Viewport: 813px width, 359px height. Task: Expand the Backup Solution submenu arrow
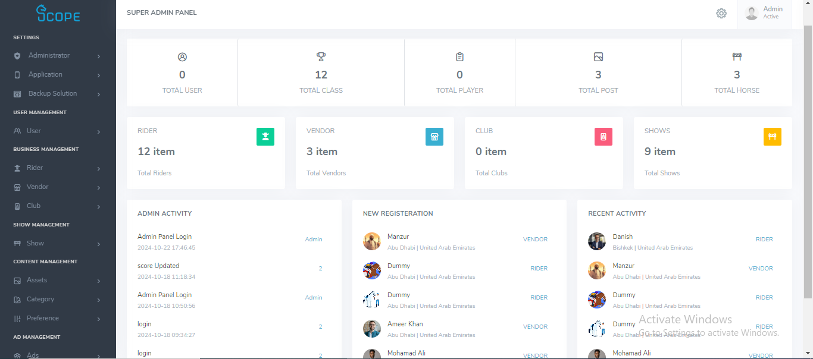click(98, 95)
